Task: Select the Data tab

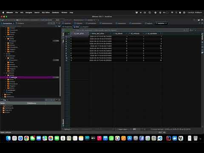Action: point(76,27)
